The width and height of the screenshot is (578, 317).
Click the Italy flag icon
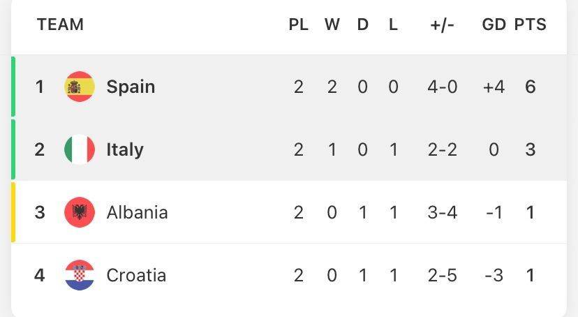click(80, 149)
